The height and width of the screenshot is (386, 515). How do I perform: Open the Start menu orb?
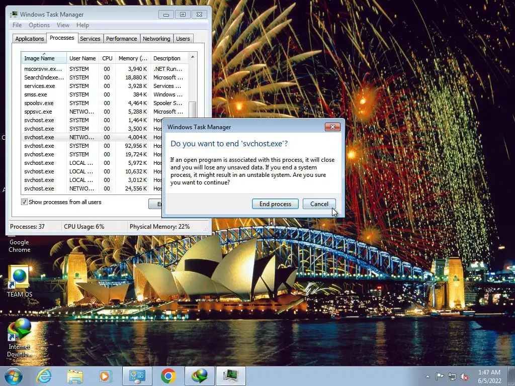click(14, 376)
